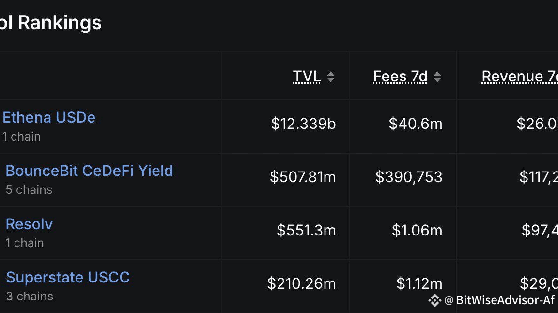Click the $507.81m TVL cell

pos(303,177)
